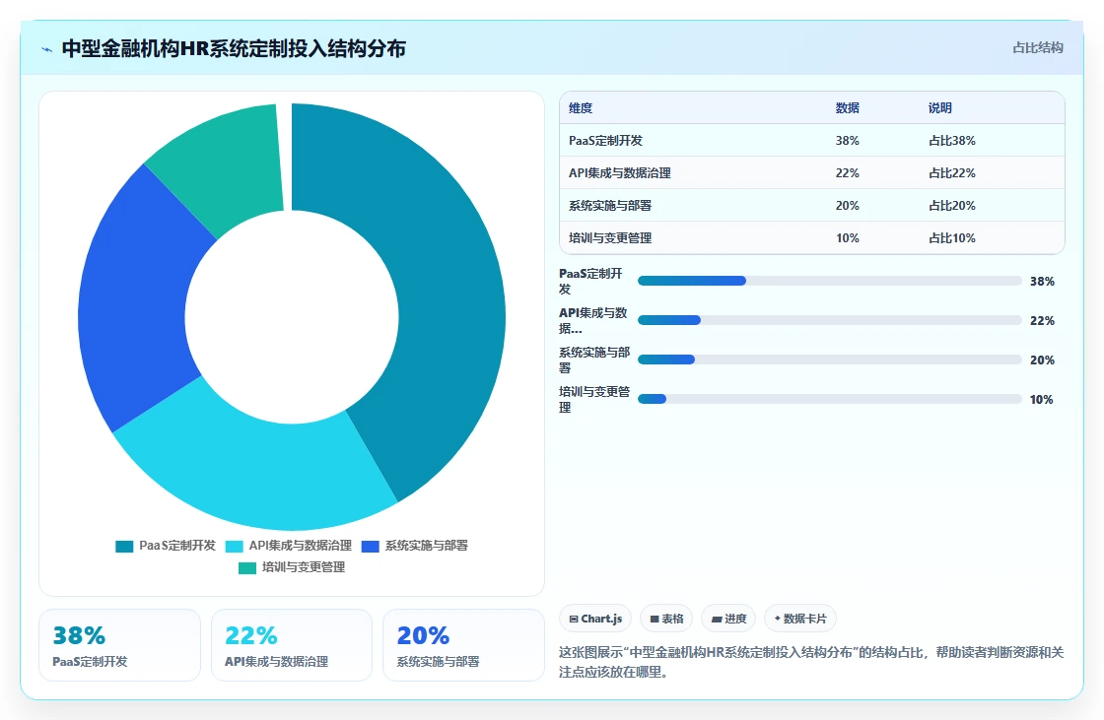Click the 维度 column header

581,108
